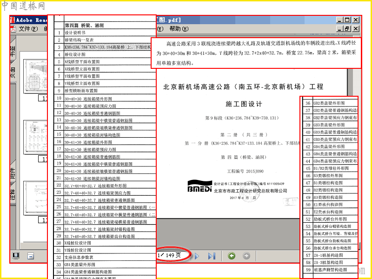The image size is (372, 279).
Task: Open the 文件(F) menu
Action: pos(28,29)
